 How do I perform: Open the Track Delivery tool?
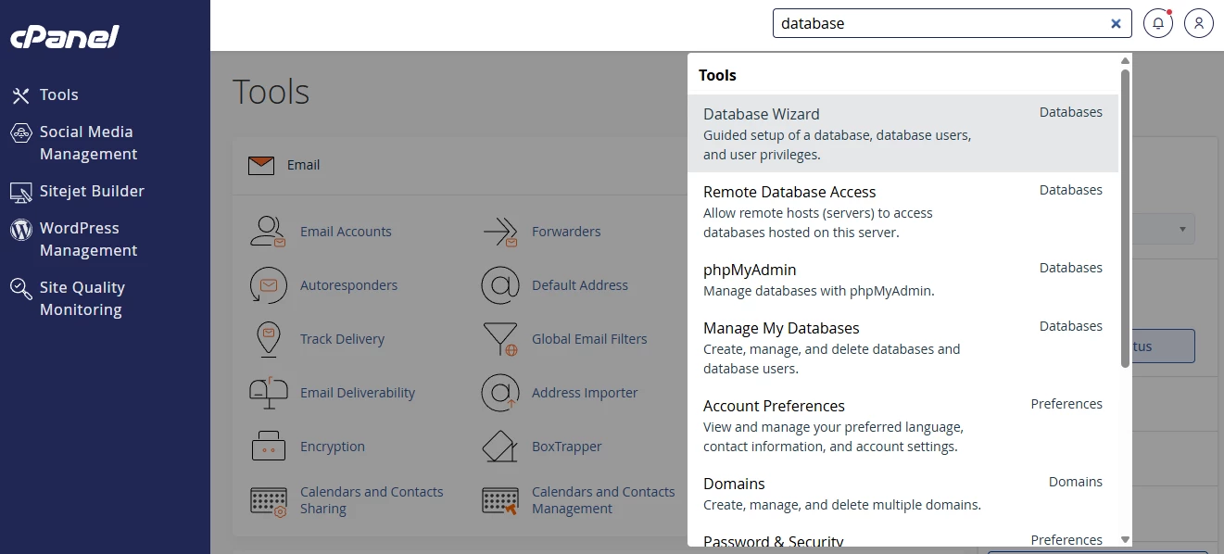342,338
